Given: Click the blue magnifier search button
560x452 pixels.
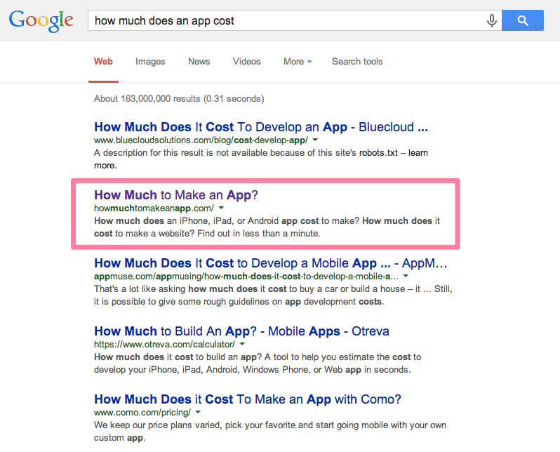Looking at the screenshot, I should [523, 20].
